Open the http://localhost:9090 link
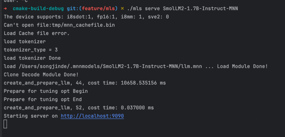 click(x=92, y=116)
